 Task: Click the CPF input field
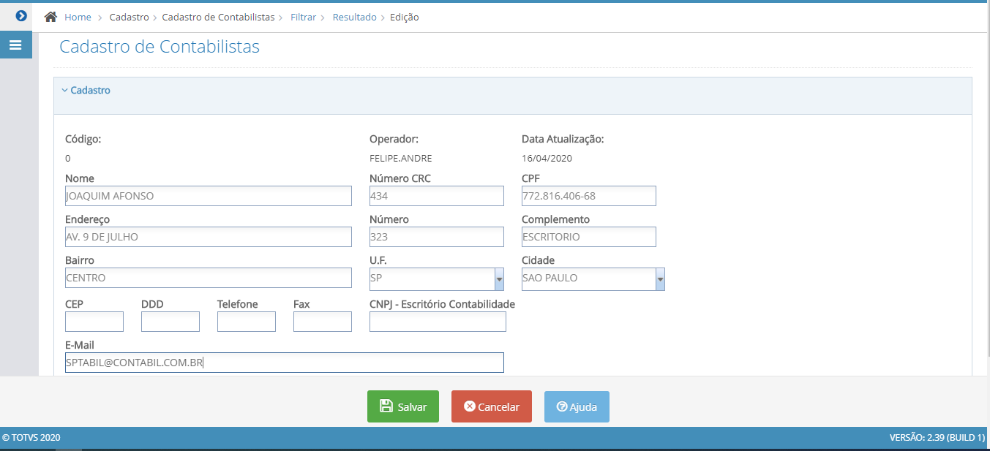pos(589,196)
